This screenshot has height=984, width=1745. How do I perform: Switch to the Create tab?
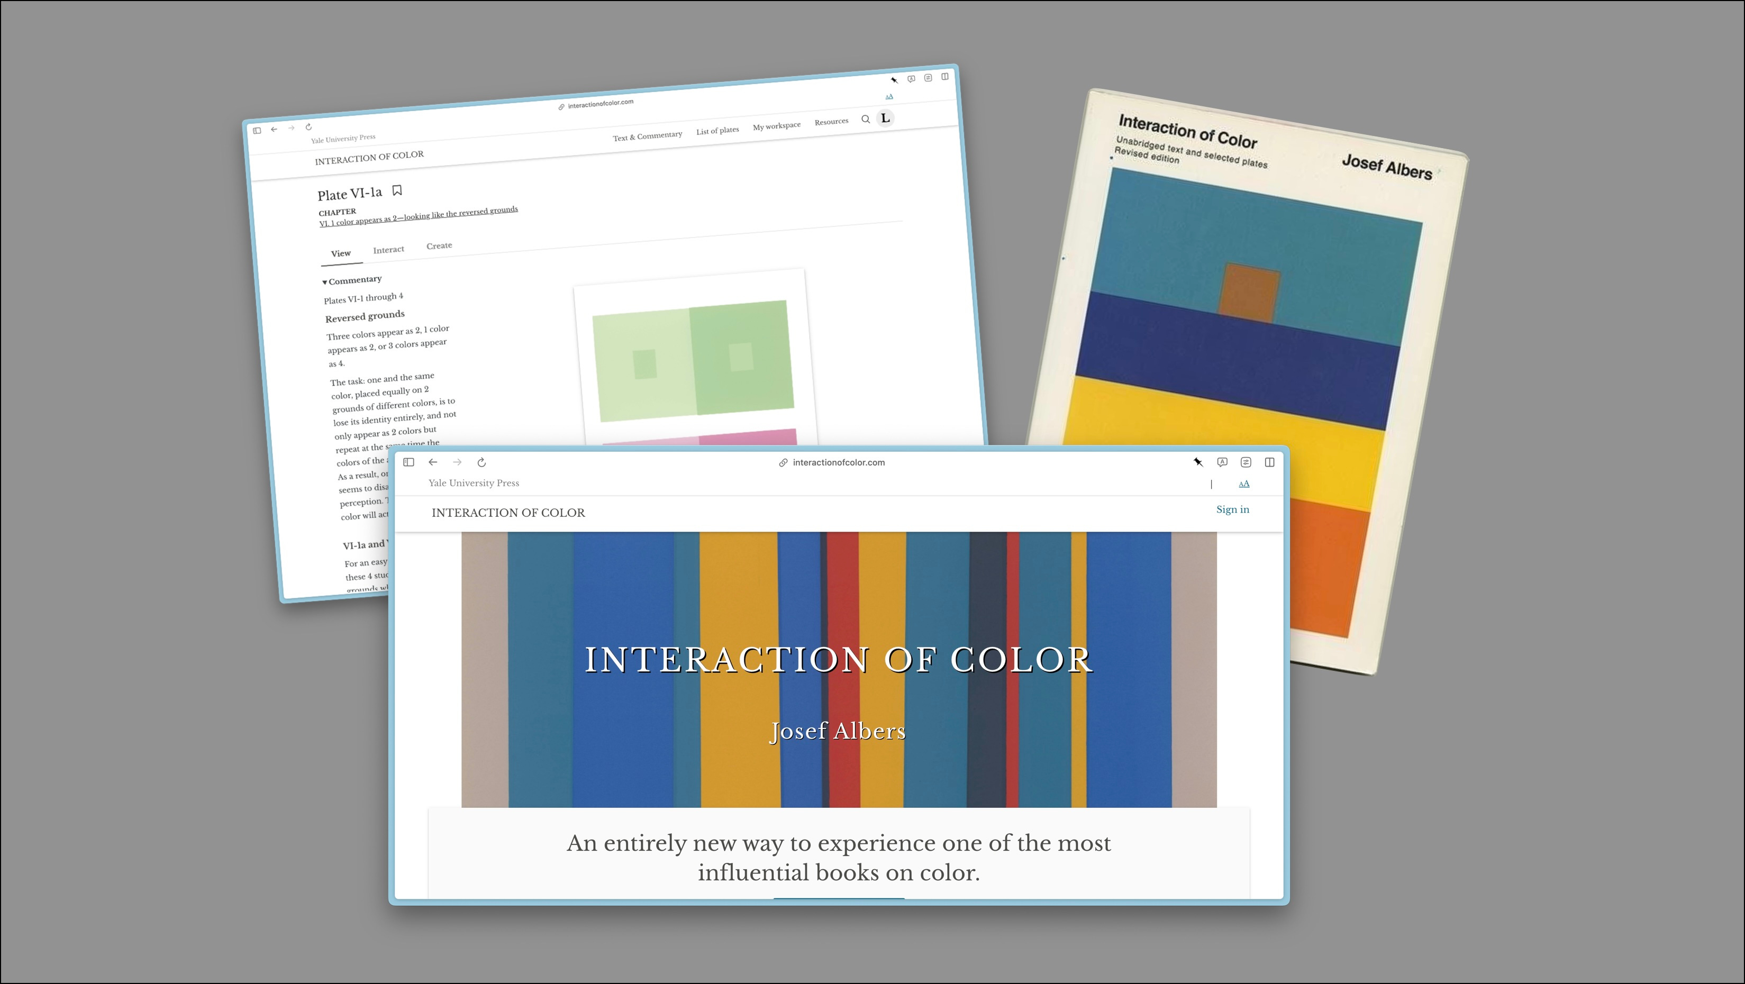click(439, 246)
